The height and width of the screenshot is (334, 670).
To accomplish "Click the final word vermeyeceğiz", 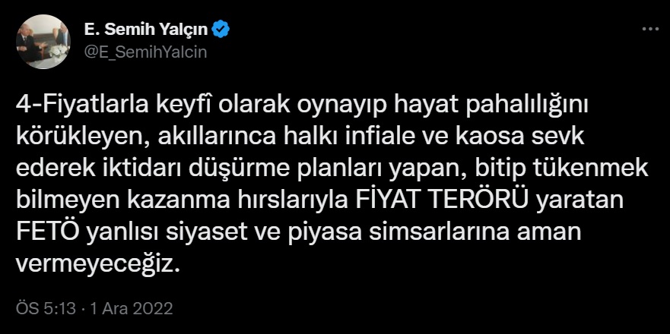I will click(97, 266).
